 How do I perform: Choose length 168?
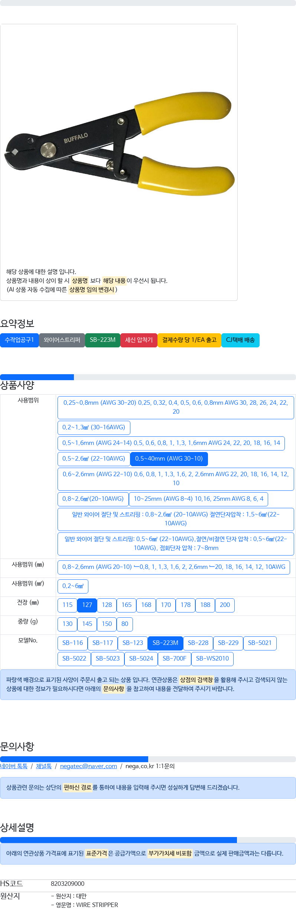(x=146, y=605)
